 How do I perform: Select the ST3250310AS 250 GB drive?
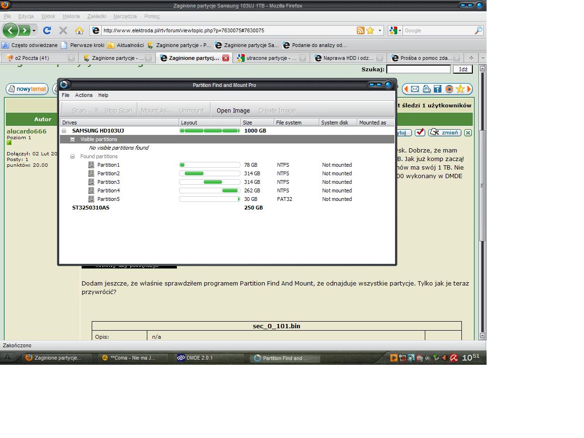(227, 208)
